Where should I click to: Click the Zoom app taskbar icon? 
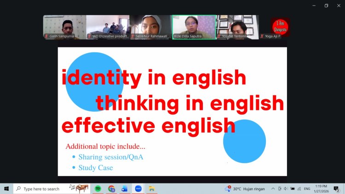coord(138,188)
